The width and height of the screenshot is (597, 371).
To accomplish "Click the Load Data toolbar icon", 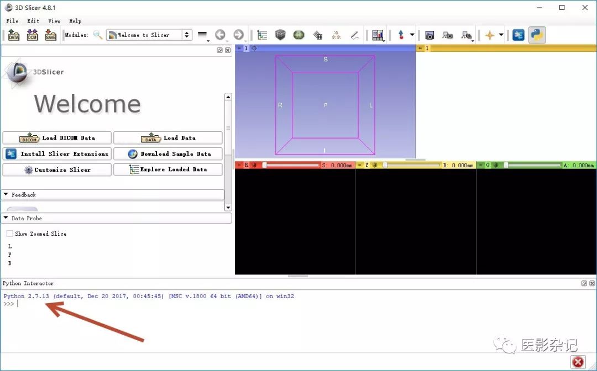I will pyautogui.click(x=14, y=35).
